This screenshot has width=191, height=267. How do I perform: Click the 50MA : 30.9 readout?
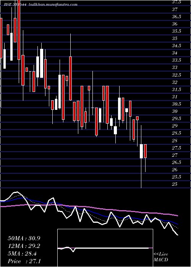[24, 238]
